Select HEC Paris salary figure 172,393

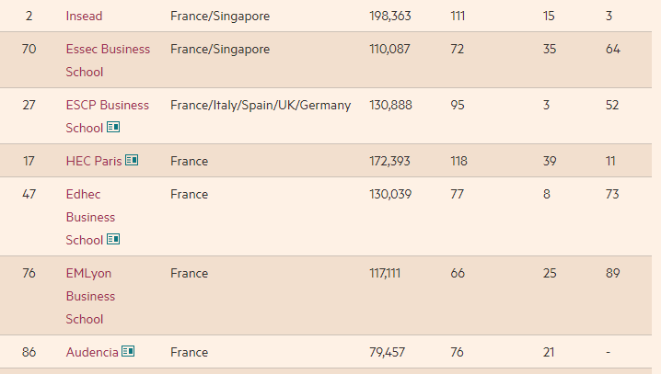[389, 161]
